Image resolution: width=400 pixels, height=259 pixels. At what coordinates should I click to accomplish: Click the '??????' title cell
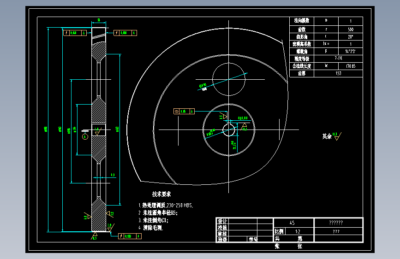point(336,223)
